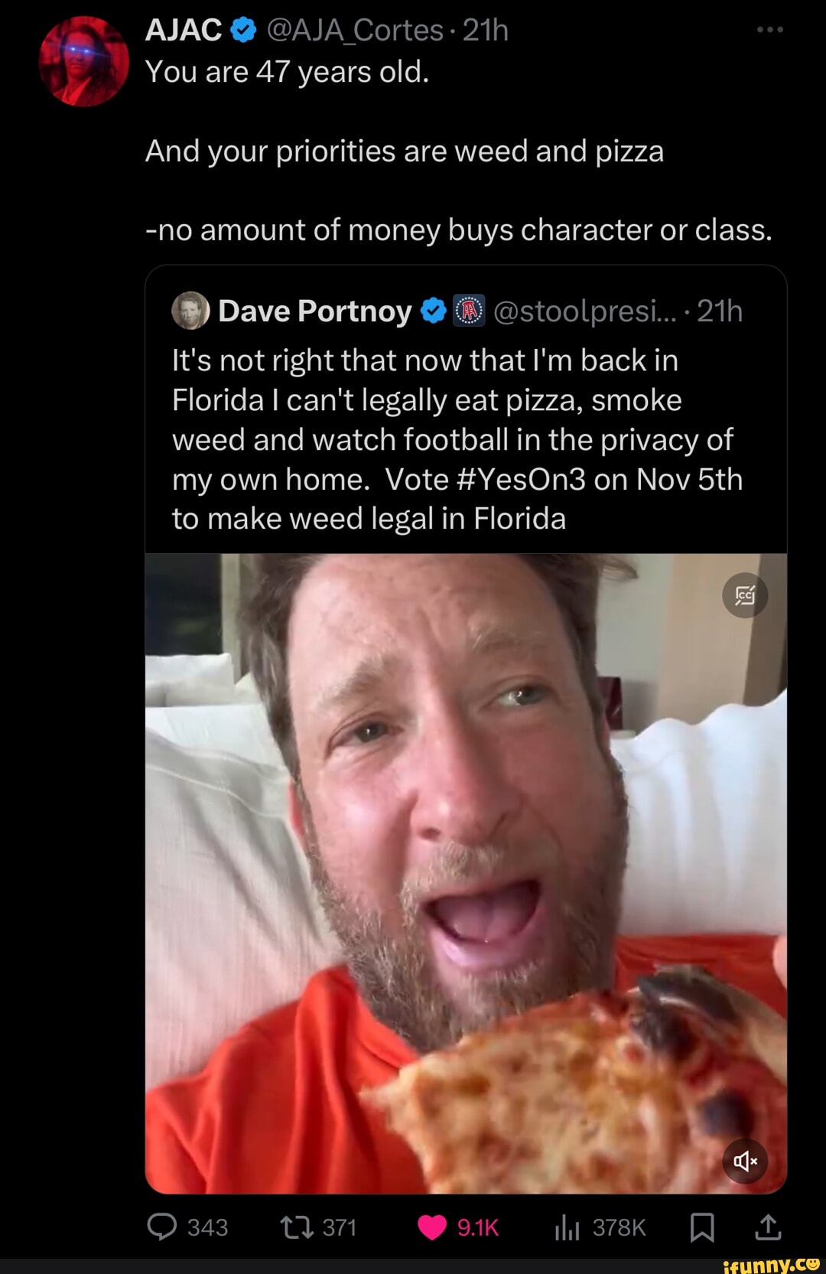Bookmark this tweet

[x=702, y=1227]
